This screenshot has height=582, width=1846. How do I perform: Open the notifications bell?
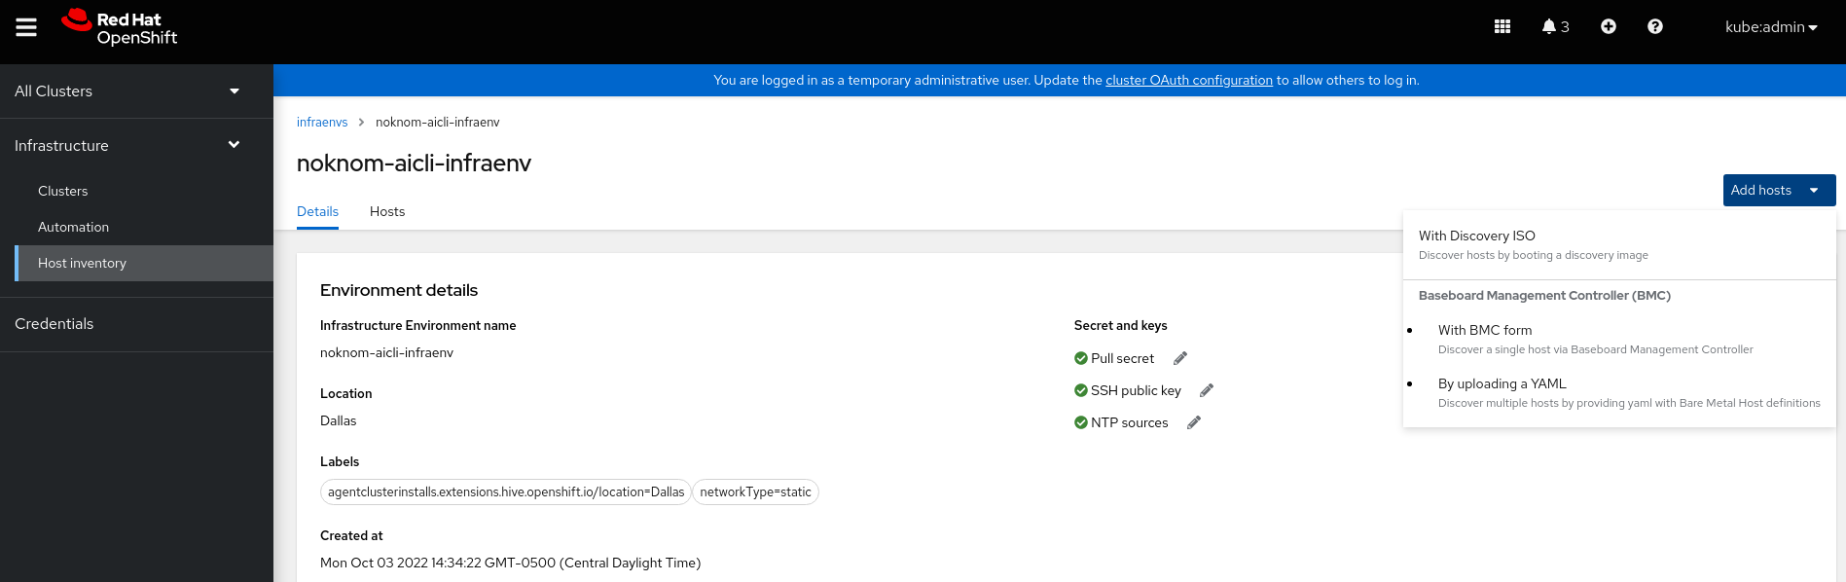(x=1554, y=27)
